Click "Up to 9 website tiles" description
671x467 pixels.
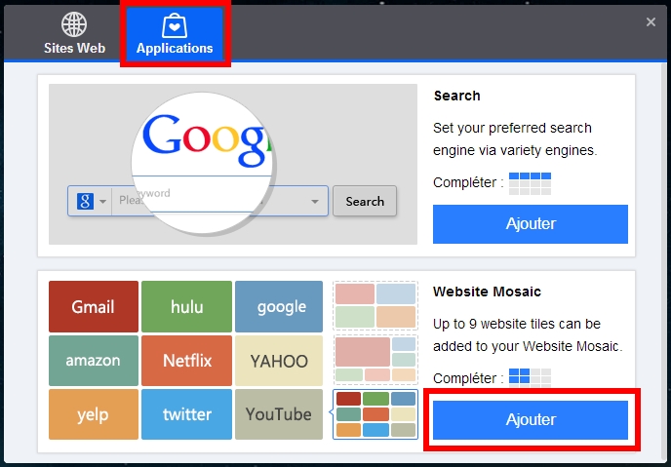tap(528, 334)
